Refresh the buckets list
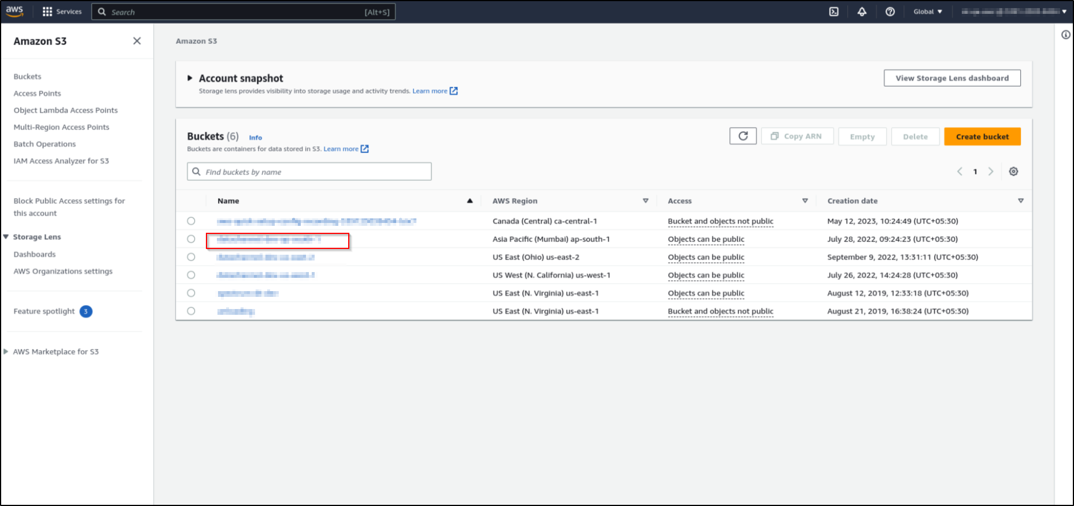This screenshot has width=1074, height=506. [x=743, y=136]
